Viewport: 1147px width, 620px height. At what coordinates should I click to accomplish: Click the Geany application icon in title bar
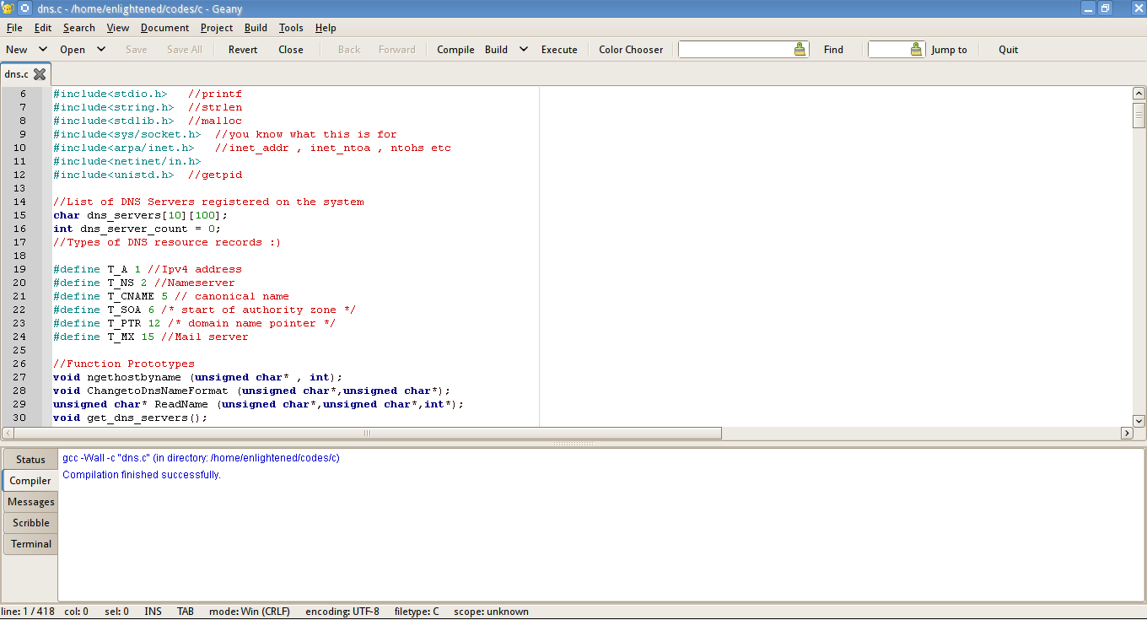point(8,8)
